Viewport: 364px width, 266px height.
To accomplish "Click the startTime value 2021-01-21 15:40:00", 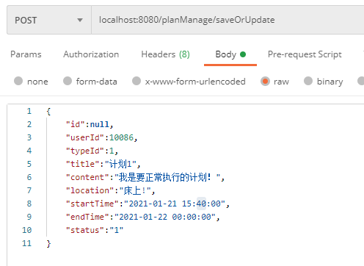I will [x=175, y=204].
